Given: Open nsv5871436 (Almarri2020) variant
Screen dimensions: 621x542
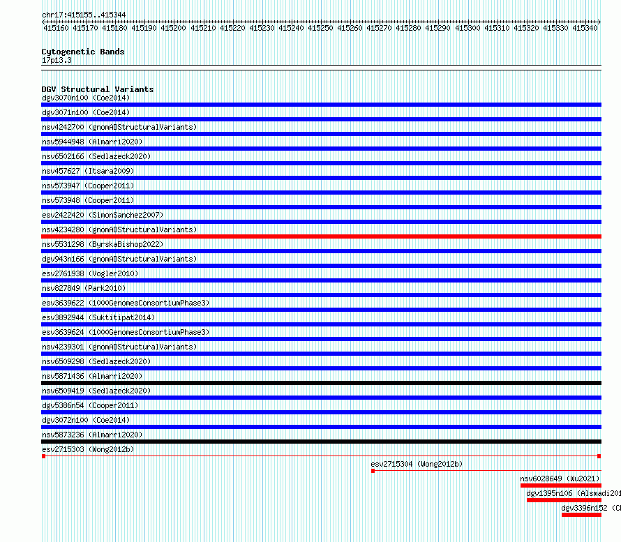Looking at the screenshot, I should pyautogui.click(x=92, y=376).
